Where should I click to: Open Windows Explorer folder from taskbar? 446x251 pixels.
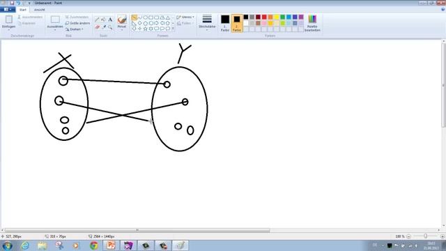coord(42,245)
